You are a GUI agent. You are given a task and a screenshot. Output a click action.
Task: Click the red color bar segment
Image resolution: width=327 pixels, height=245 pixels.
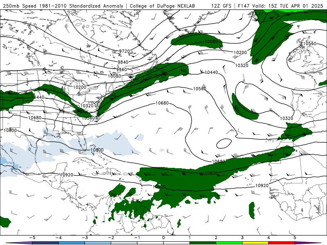pos(282,243)
